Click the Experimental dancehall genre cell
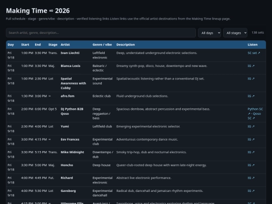Image resolution: width=272 pixels, height=204 pixels. 102,193
